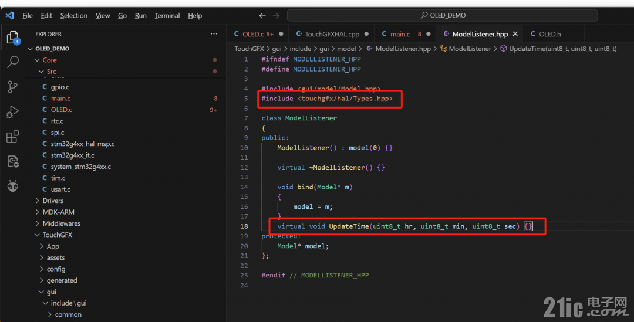Switch to the main.c tab
This screenshot has width=634, height=322.
pos(406,34)
